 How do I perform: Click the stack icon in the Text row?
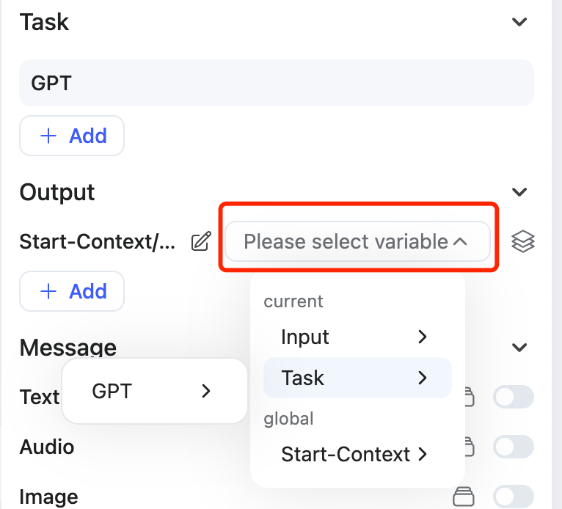[x=470, y=398]
